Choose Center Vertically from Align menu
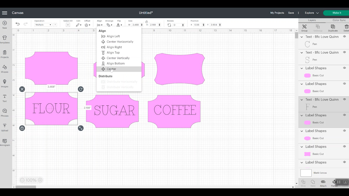 click(x=119, y=58)
